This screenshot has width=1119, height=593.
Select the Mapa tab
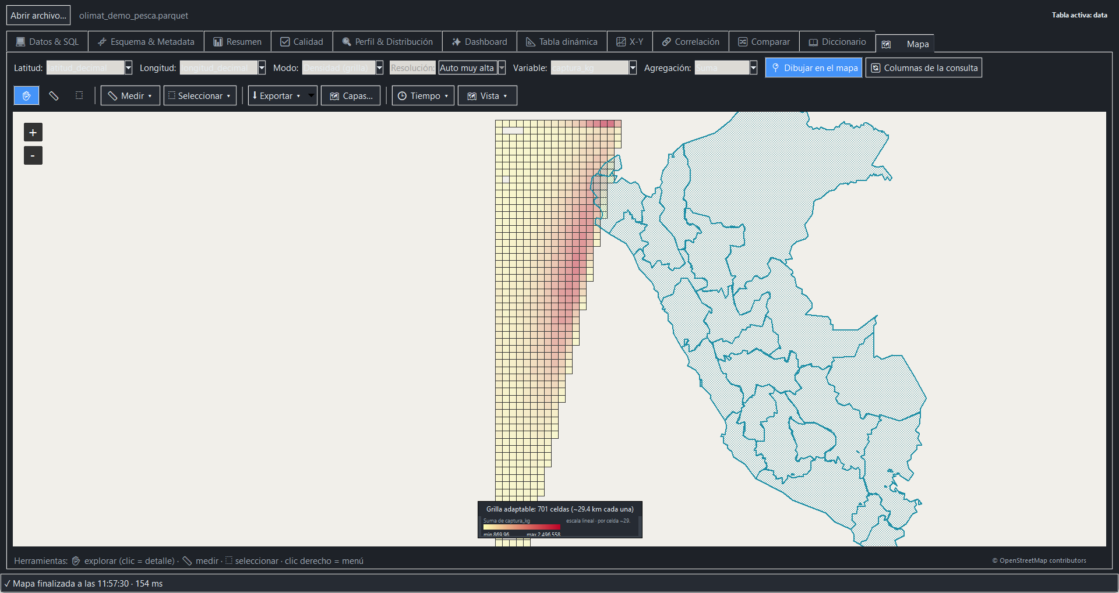905,44
